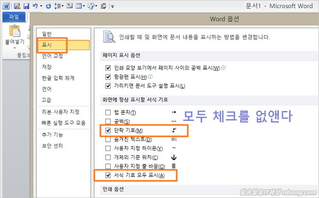Screen dimensions: 319x198
Task: Uncheck the 단락 기호 checkbox
Action: coord(108,131)
